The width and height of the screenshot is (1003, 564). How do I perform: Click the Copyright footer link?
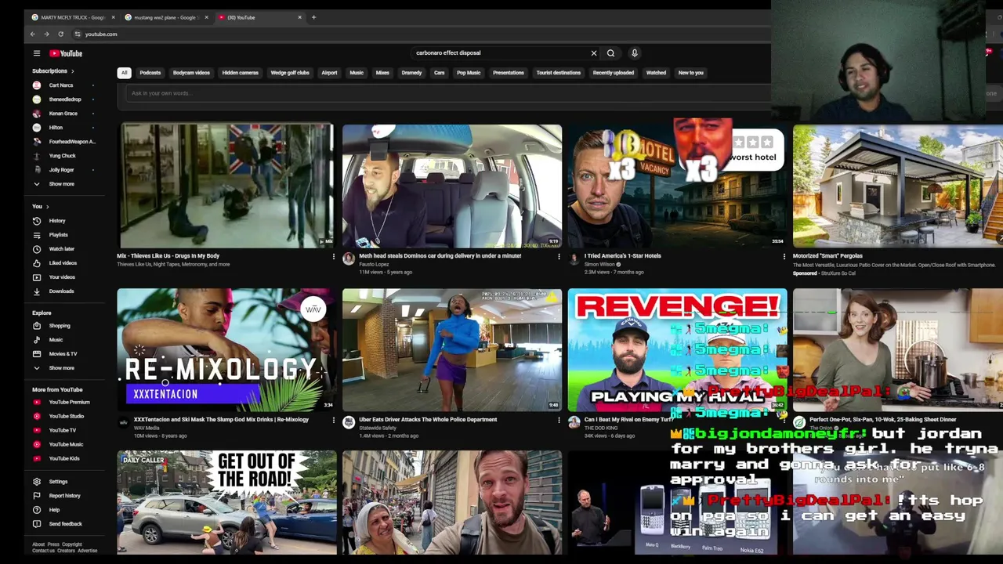pyautogui.click(x=72, y=544)
